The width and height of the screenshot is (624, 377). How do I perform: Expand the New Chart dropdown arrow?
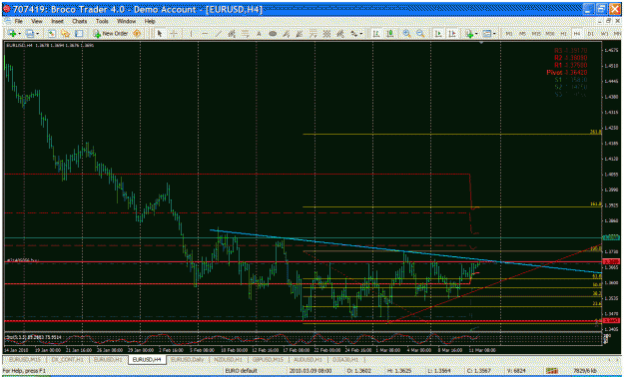click(x=19, y=34)
